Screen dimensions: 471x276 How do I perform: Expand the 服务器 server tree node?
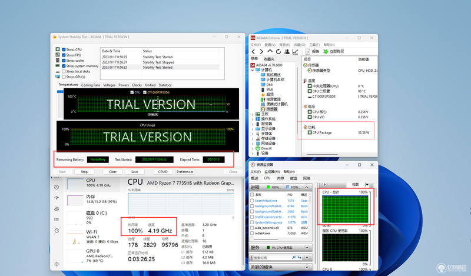(x=253, y=124)
